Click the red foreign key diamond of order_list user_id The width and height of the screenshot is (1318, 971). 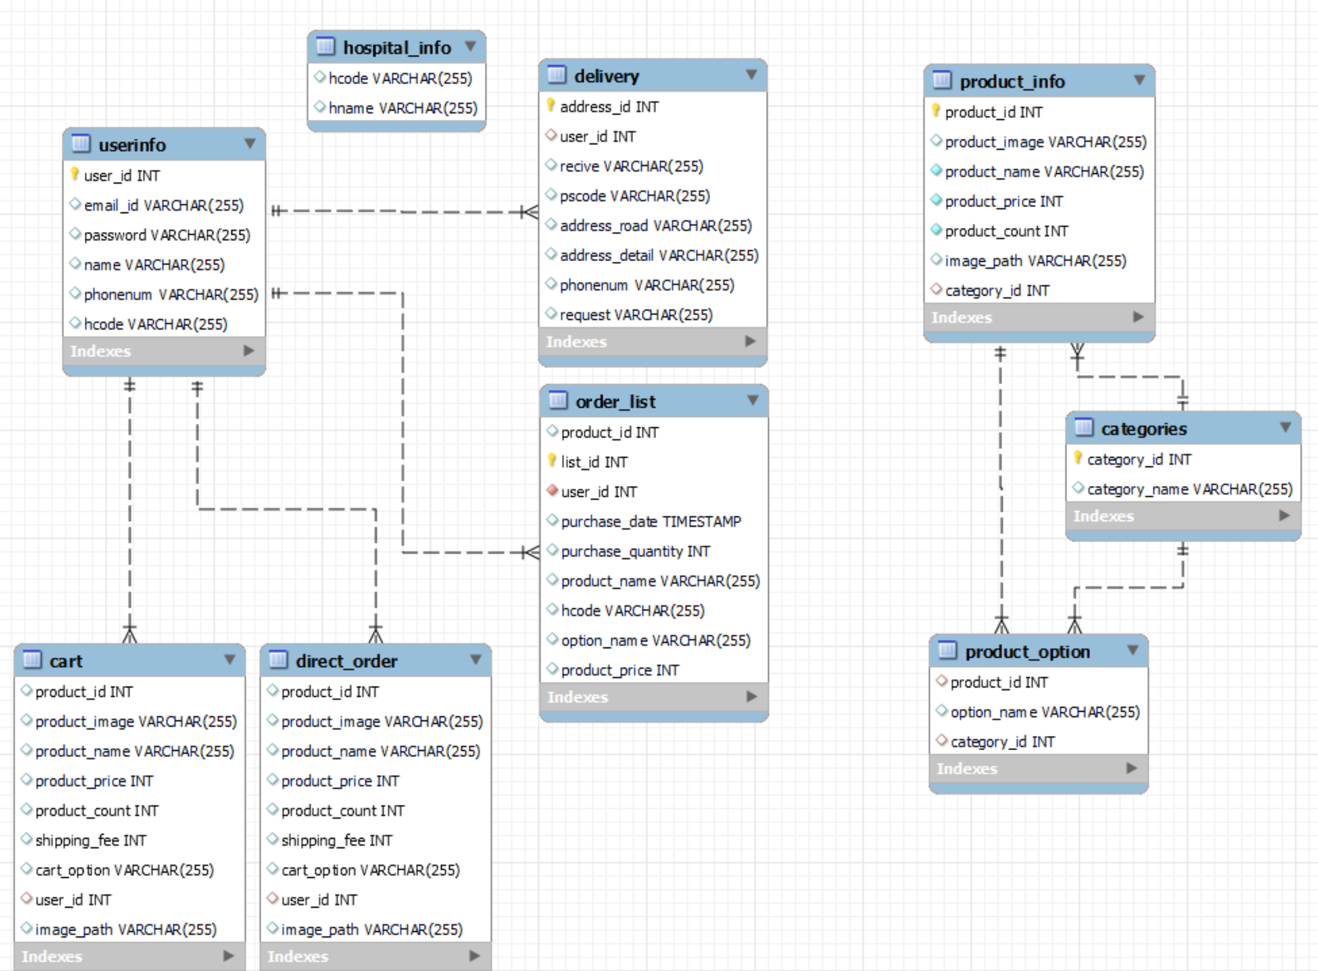(x=552, y=490)
